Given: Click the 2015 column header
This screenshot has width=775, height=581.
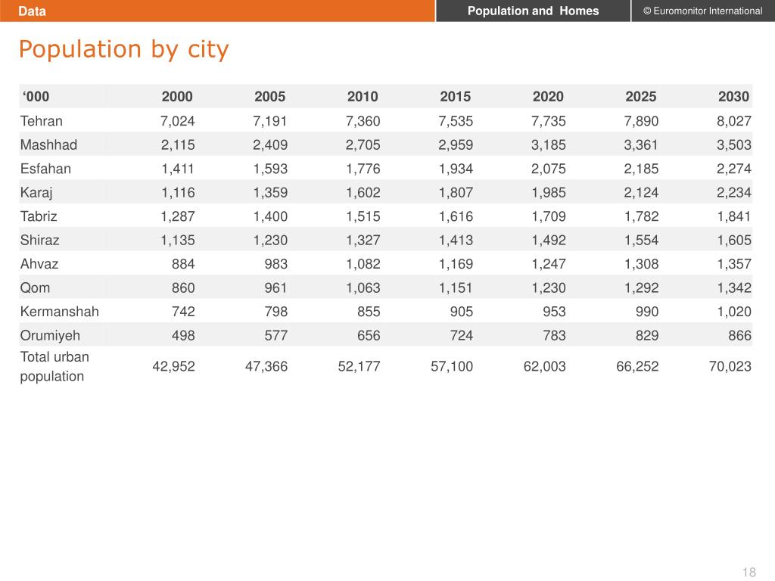Looking at the screenshot, I should pyautogui.click(x=455, y=96).
